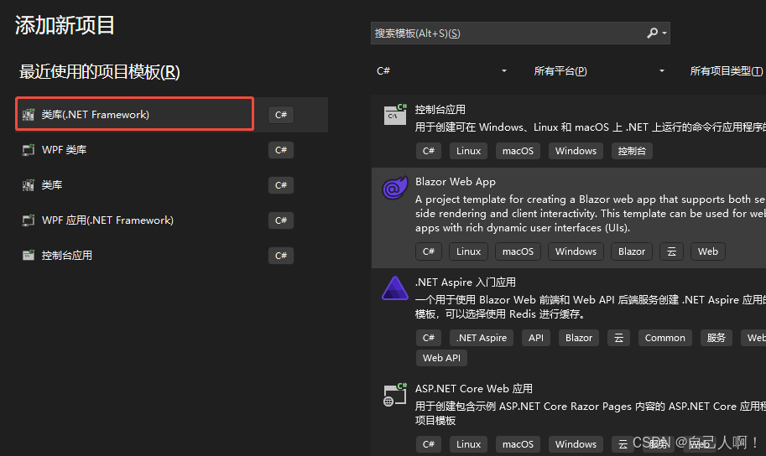Click C# tag beside WPF 类库
This screenshot has height=456, width=766.
pos(281,150)
